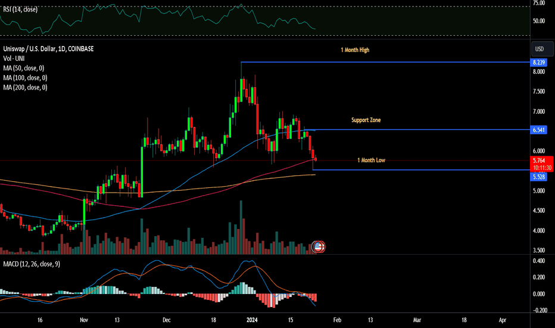Select the MA (50, close, 0) legend

tap(23, 68)
